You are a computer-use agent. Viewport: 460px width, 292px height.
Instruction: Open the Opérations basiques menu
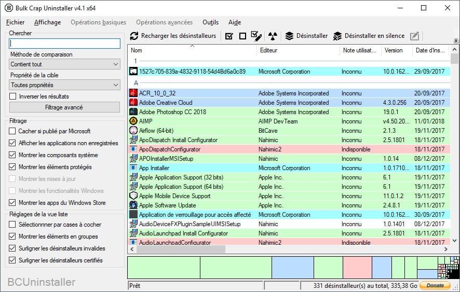coord(98,22)
